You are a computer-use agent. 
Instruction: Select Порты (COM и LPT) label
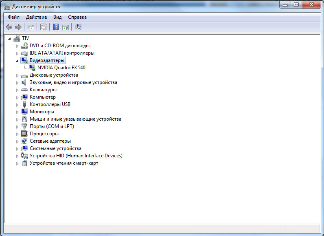[x=52, y=126]
